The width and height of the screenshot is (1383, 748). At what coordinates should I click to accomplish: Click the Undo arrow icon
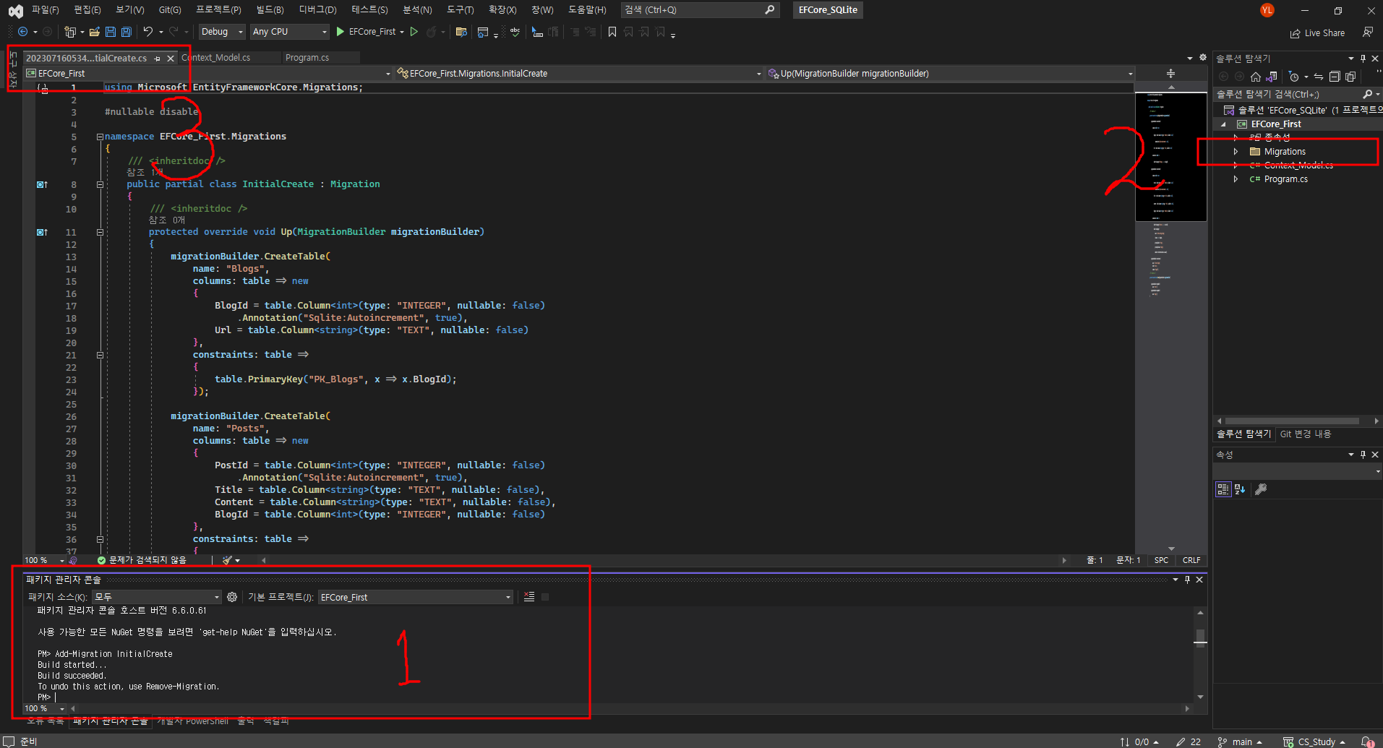(147, 32)
